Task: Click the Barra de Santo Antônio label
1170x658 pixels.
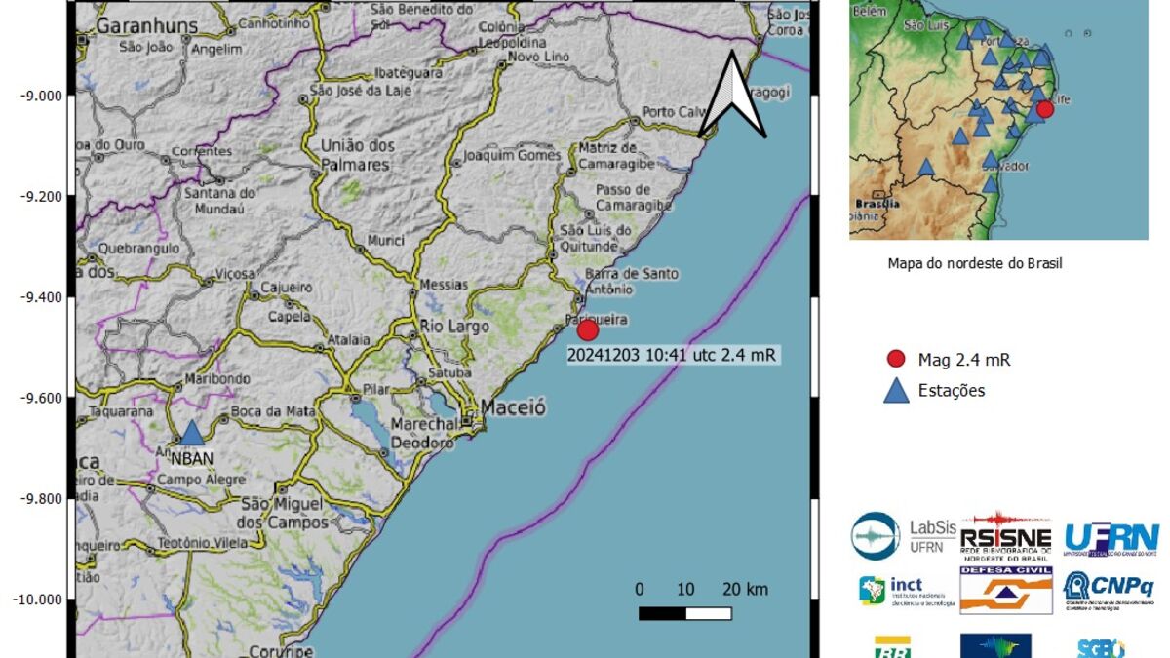Action: [632, 282]
